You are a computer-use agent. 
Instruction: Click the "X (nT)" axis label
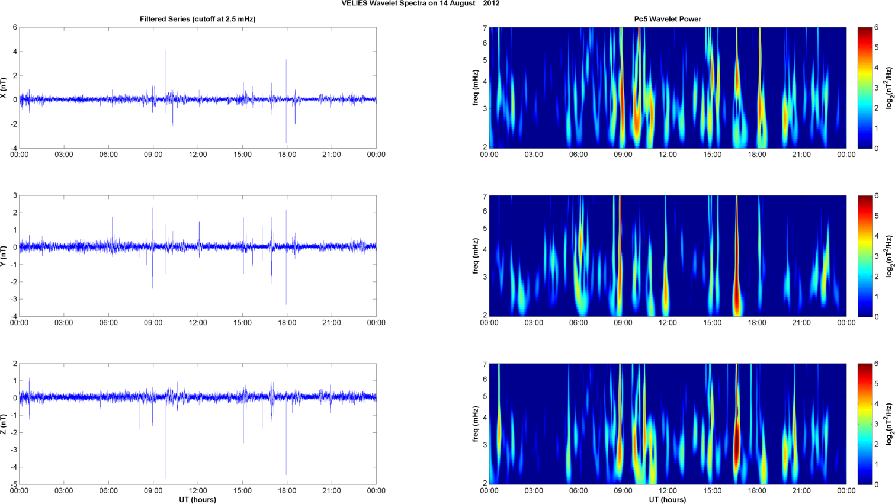pyautogui.click(x=4, y=88)
